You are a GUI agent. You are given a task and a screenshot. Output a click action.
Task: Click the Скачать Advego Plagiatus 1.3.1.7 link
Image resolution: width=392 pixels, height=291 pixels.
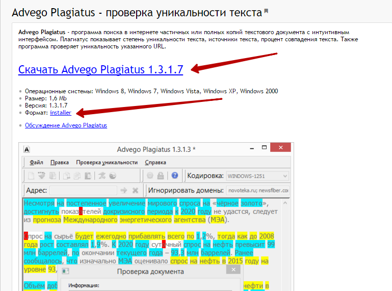[x=101, y=69]
